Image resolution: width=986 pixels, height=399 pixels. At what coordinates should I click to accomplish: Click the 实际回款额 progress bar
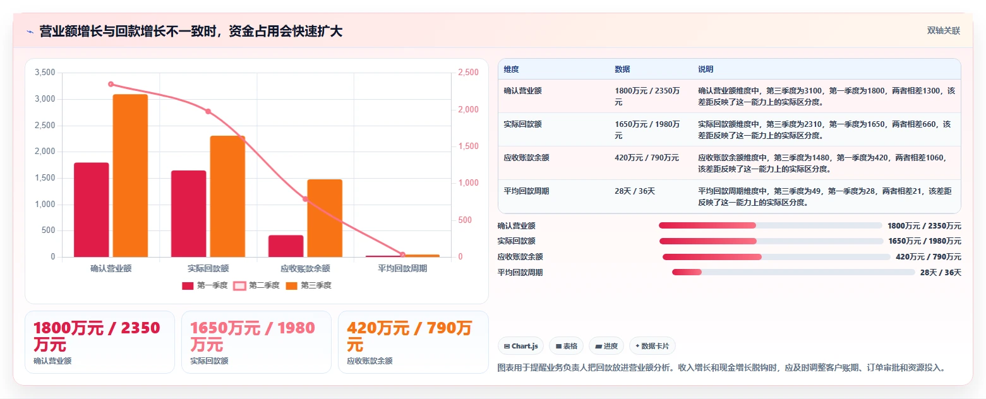771,241
